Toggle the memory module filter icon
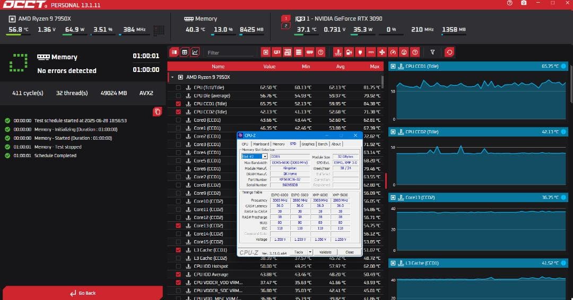573x300 pixels. [x=309, y=52]
